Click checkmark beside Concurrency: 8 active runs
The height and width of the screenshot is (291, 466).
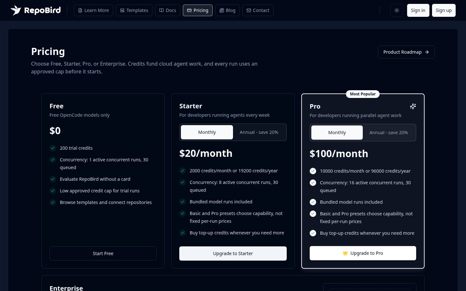pyautogui.click(x=183, y=182)
